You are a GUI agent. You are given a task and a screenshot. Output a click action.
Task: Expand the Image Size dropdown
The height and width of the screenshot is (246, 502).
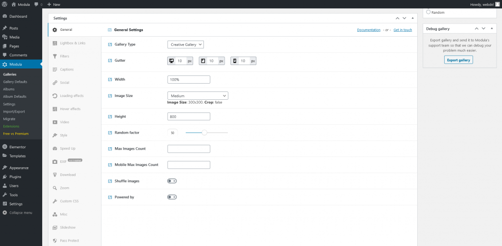[x=198, y=96]
